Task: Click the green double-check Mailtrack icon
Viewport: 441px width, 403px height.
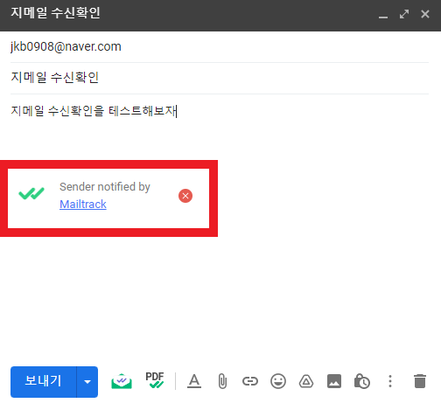Action: (31, 193)
